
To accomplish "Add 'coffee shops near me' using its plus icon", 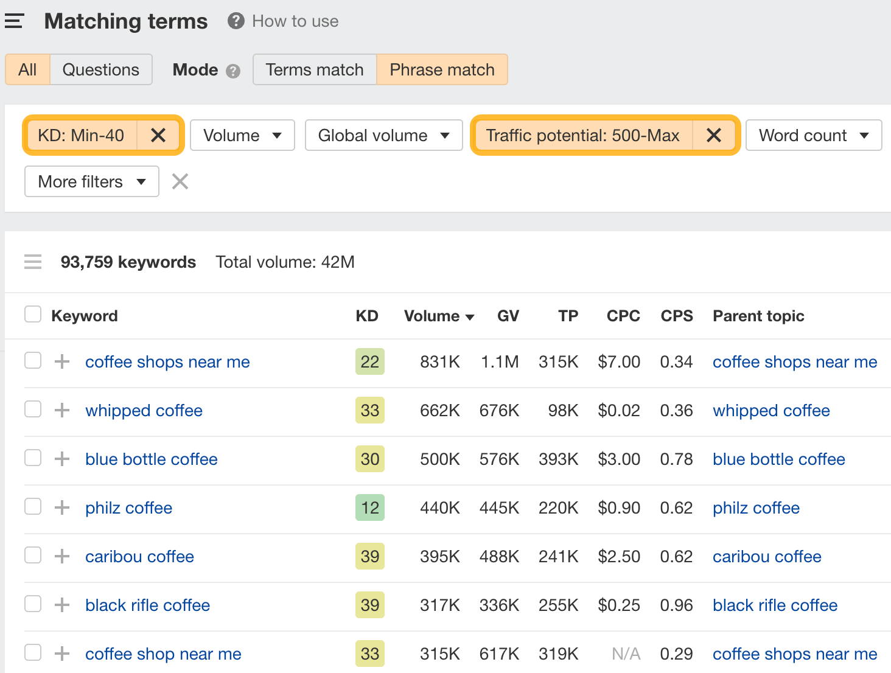I will (61, 361).
